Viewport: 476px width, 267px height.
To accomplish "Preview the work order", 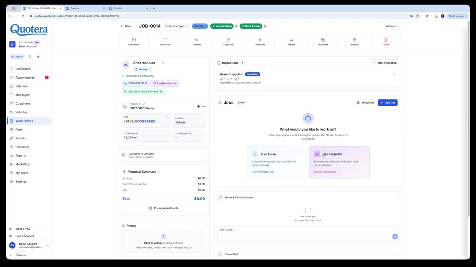I will point(197,42).
